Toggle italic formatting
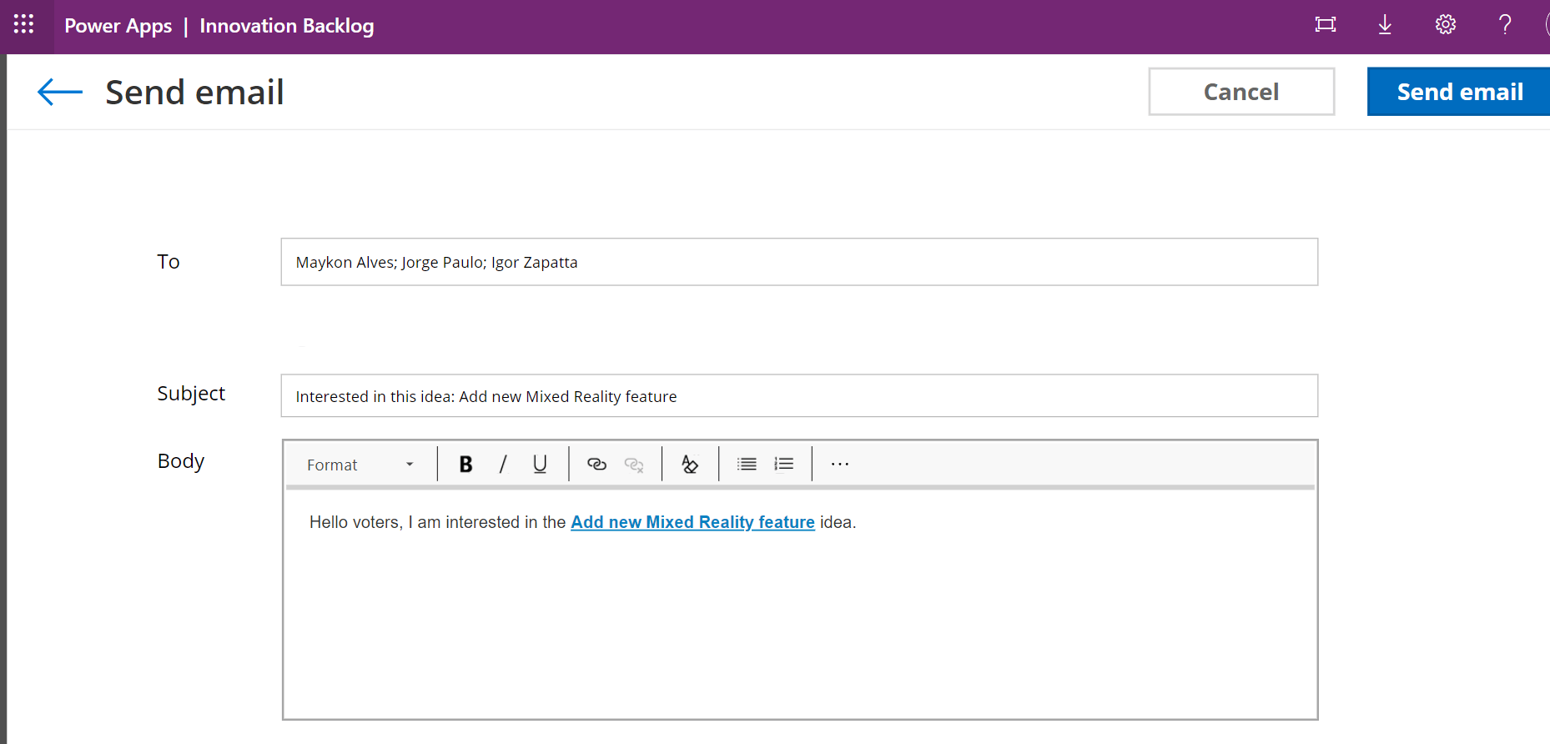 click(x=503, y=465)
